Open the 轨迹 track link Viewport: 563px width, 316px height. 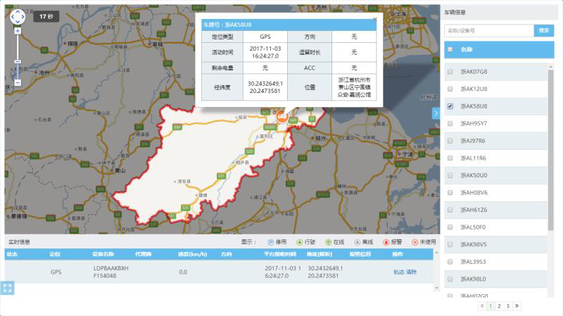coord(398,272)
